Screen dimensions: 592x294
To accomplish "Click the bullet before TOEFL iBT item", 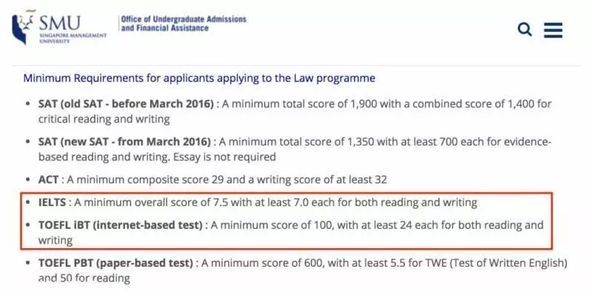I will tap(27, 225).
